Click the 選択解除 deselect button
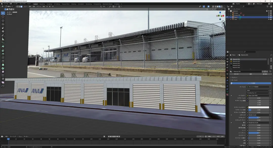Screen dimensions: 273x148 pos(265,74)
